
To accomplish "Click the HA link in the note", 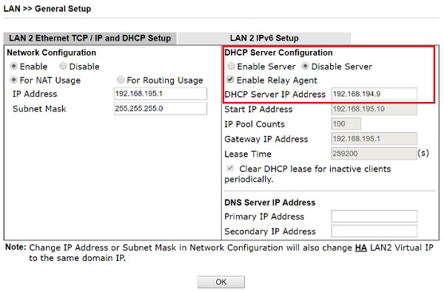I will click(x=361, y=248).
